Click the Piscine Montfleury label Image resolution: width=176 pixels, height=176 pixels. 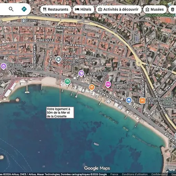coord(160,15)
